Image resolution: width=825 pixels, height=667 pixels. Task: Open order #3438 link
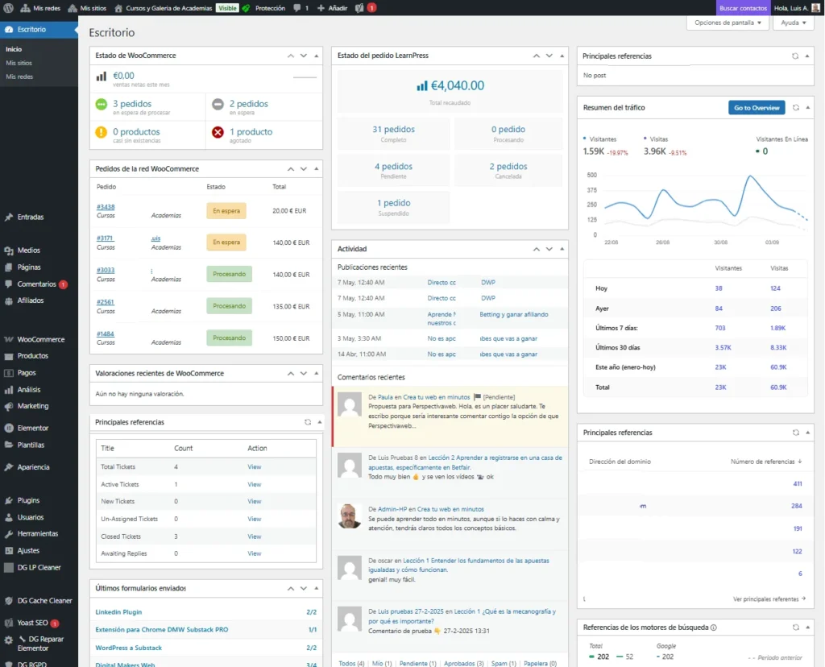106,207
